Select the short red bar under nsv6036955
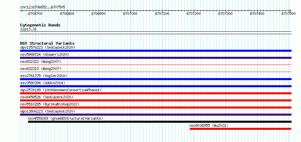Viewport: 301px width, 142px height. 240,129
